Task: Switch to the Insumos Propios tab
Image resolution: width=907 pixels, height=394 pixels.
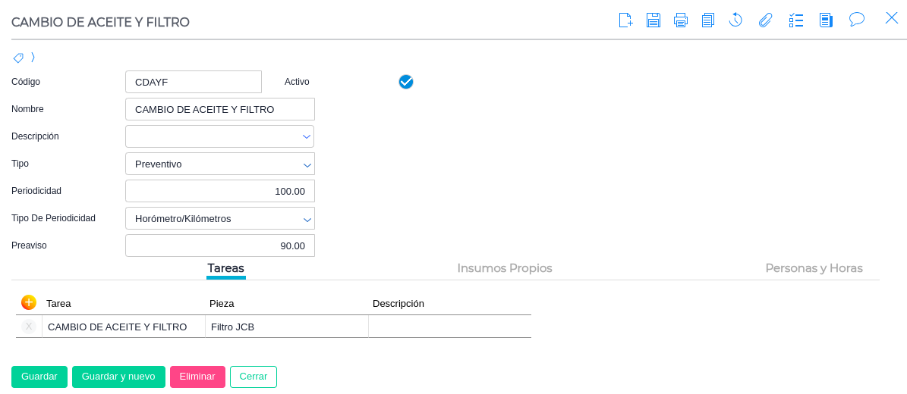Action: tap(505, 268)
